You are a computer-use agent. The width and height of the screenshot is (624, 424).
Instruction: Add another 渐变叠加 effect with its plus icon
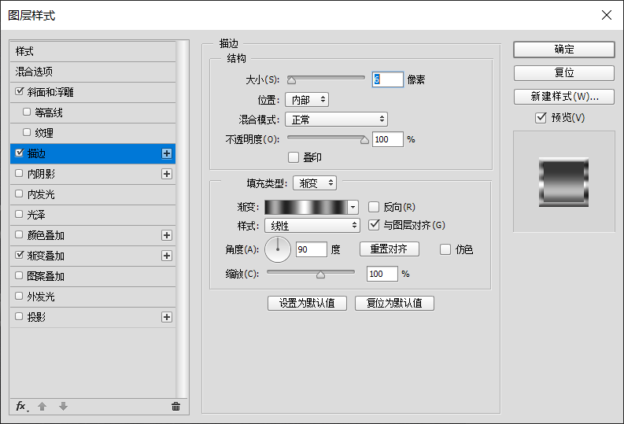point(167,256)
